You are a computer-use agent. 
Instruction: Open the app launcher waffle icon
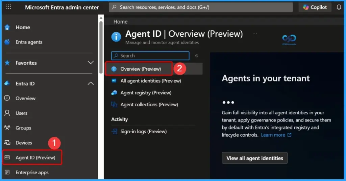8,7
